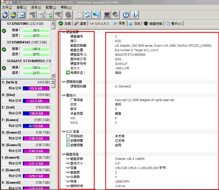Open configuration via monitor with screwdriver icon

[x=107, y=15]
